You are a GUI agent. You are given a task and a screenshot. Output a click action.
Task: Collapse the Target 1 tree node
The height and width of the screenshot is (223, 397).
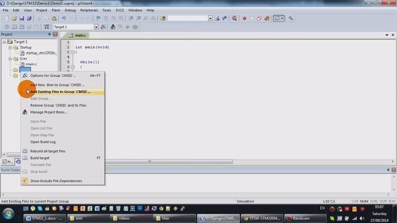point(4,42)
